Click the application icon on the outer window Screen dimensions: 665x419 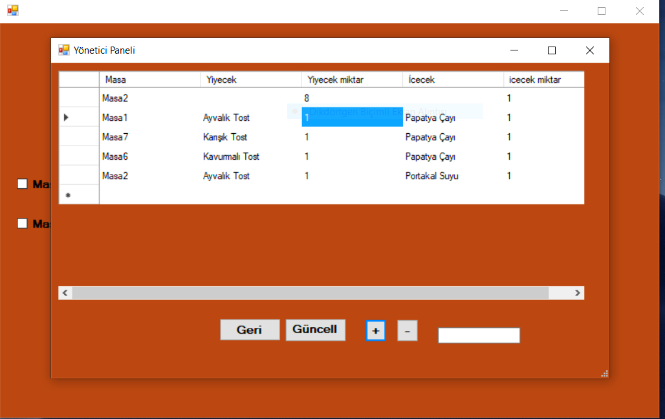12,10
